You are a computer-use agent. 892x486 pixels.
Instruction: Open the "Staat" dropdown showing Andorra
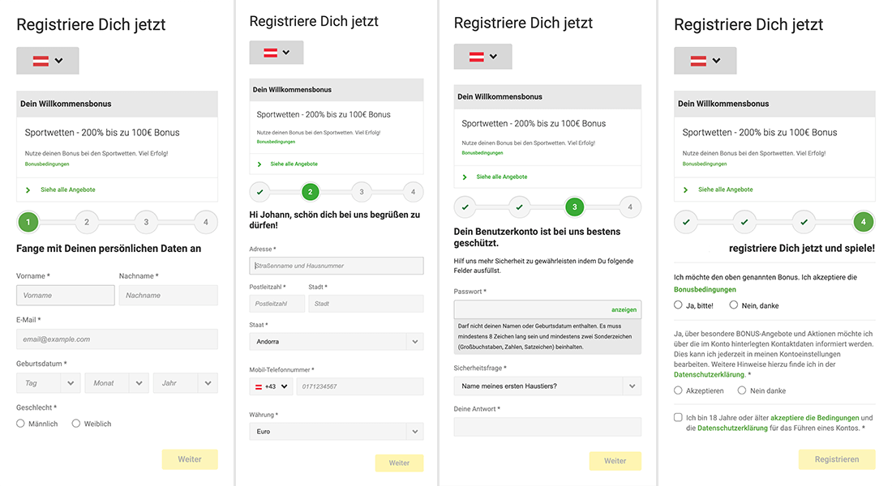pos(336,341)
